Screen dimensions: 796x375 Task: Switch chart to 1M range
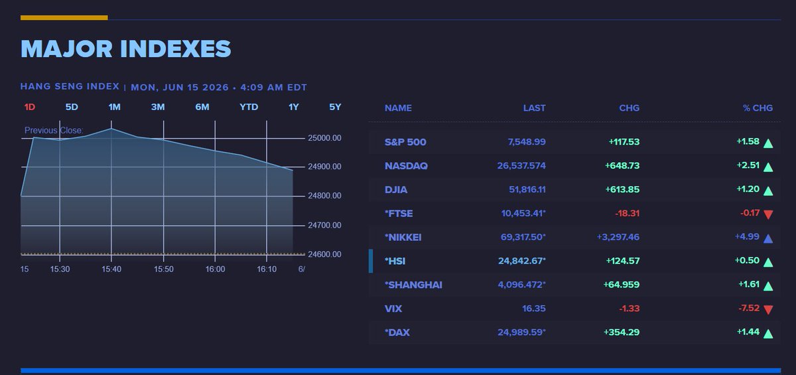click(x=115, y=108)
